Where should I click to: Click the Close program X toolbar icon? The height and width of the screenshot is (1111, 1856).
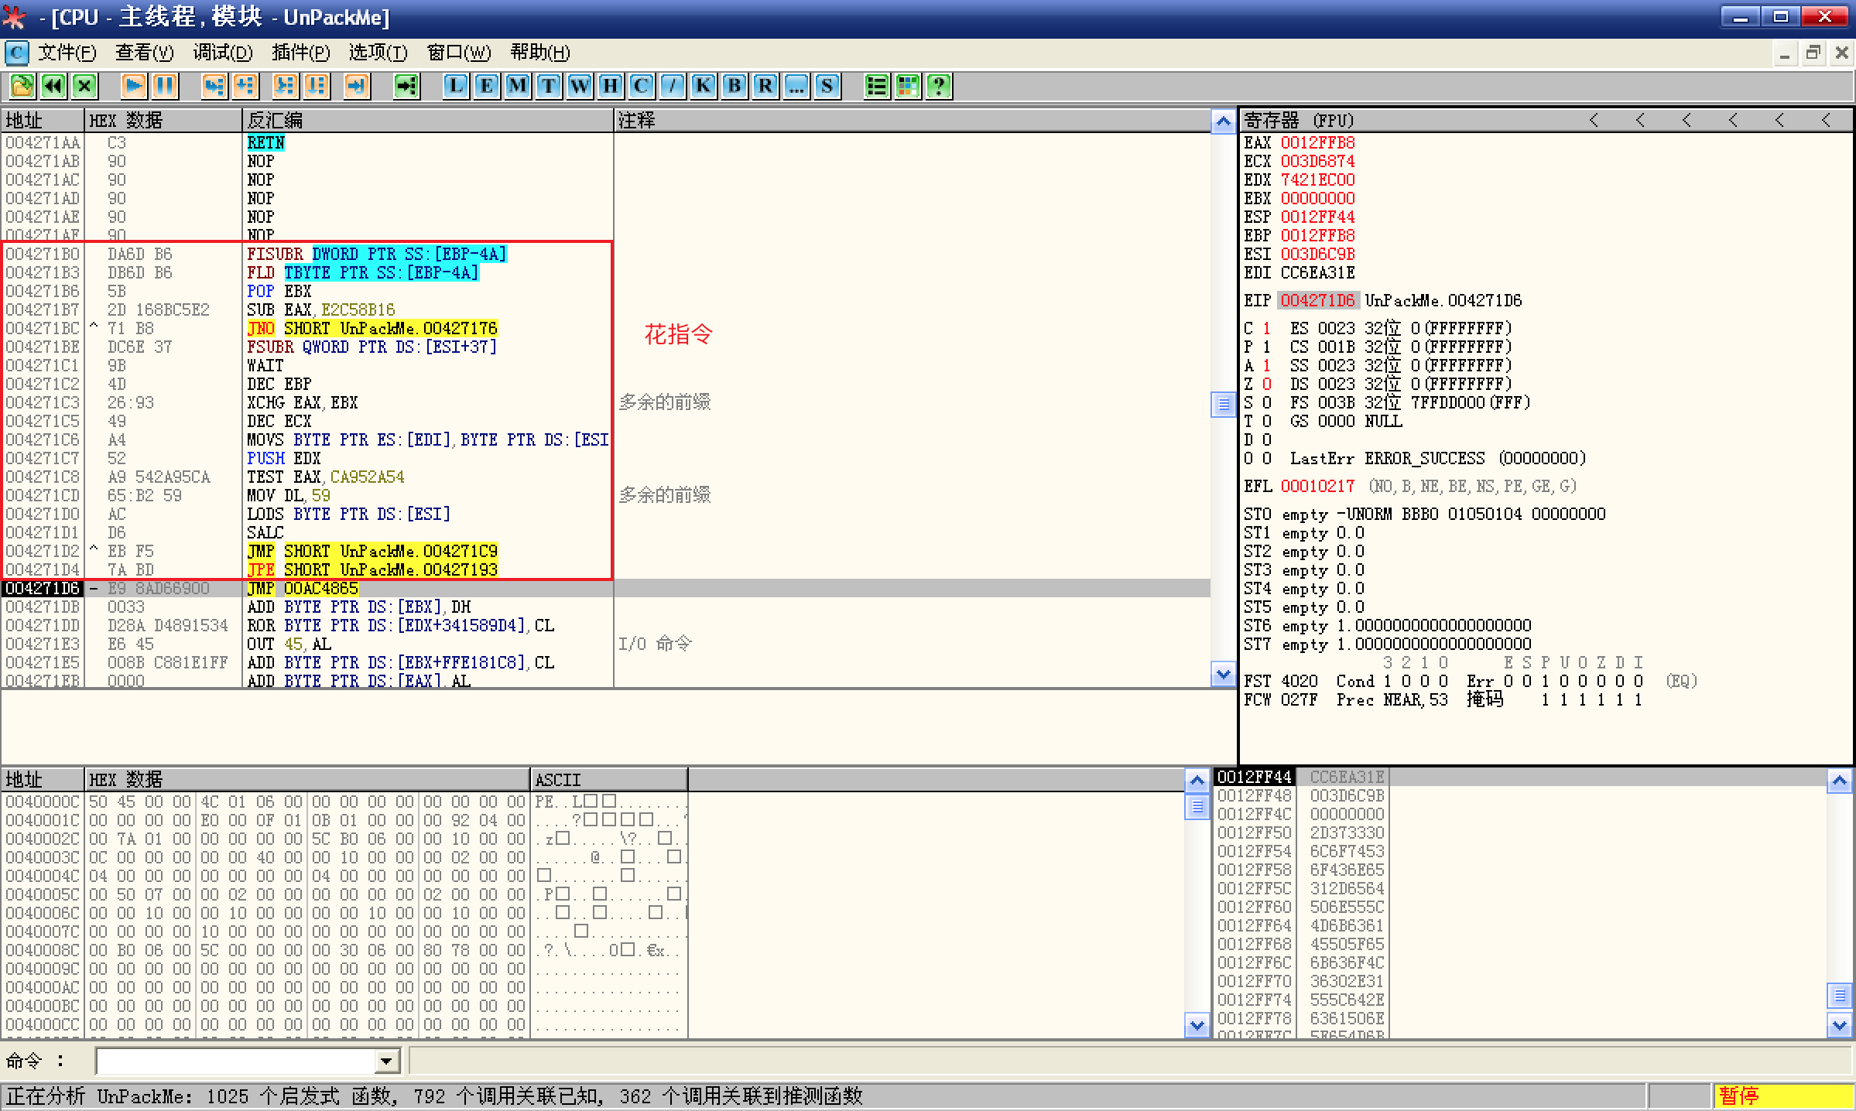tap(84, 85)
